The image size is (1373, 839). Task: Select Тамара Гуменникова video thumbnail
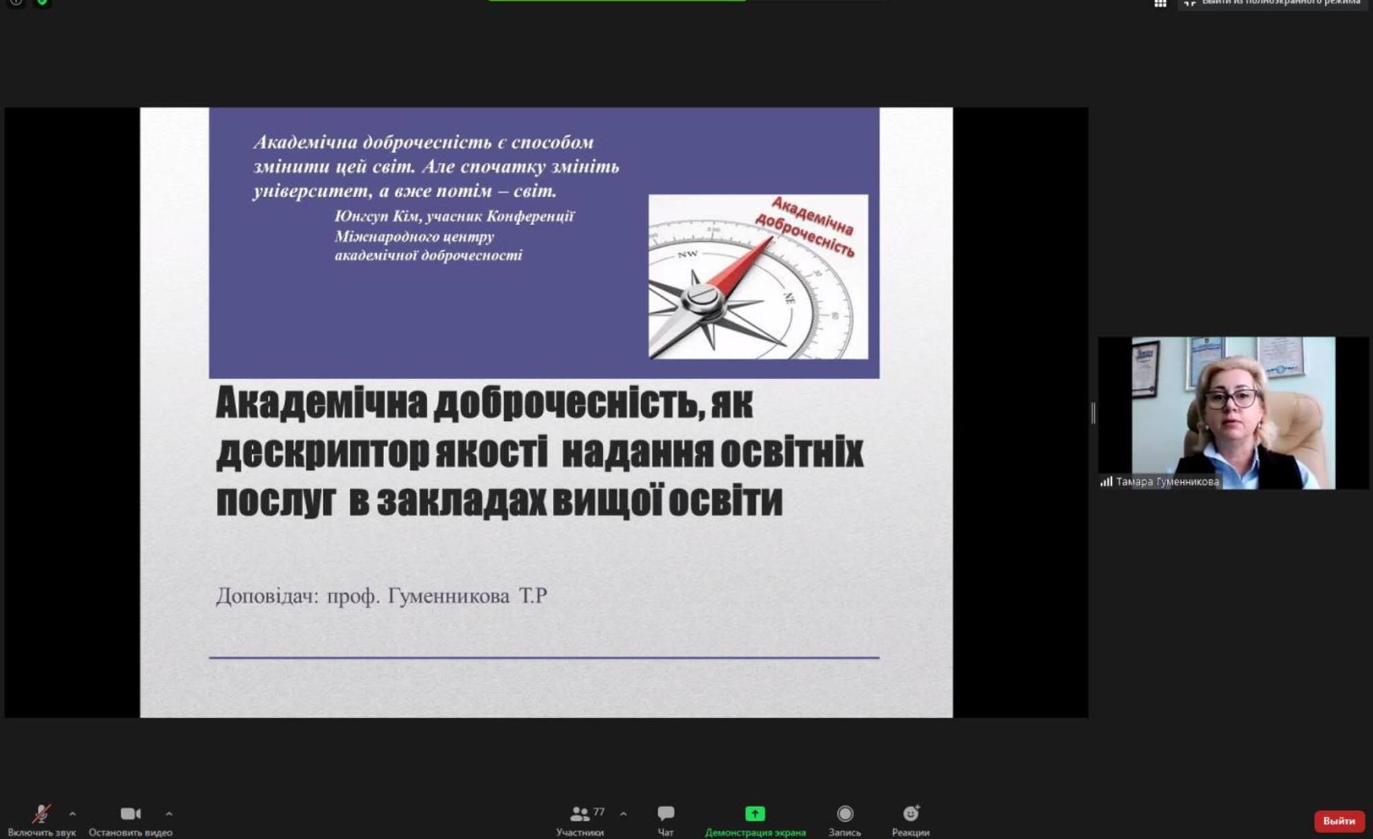pos(1233,412)
